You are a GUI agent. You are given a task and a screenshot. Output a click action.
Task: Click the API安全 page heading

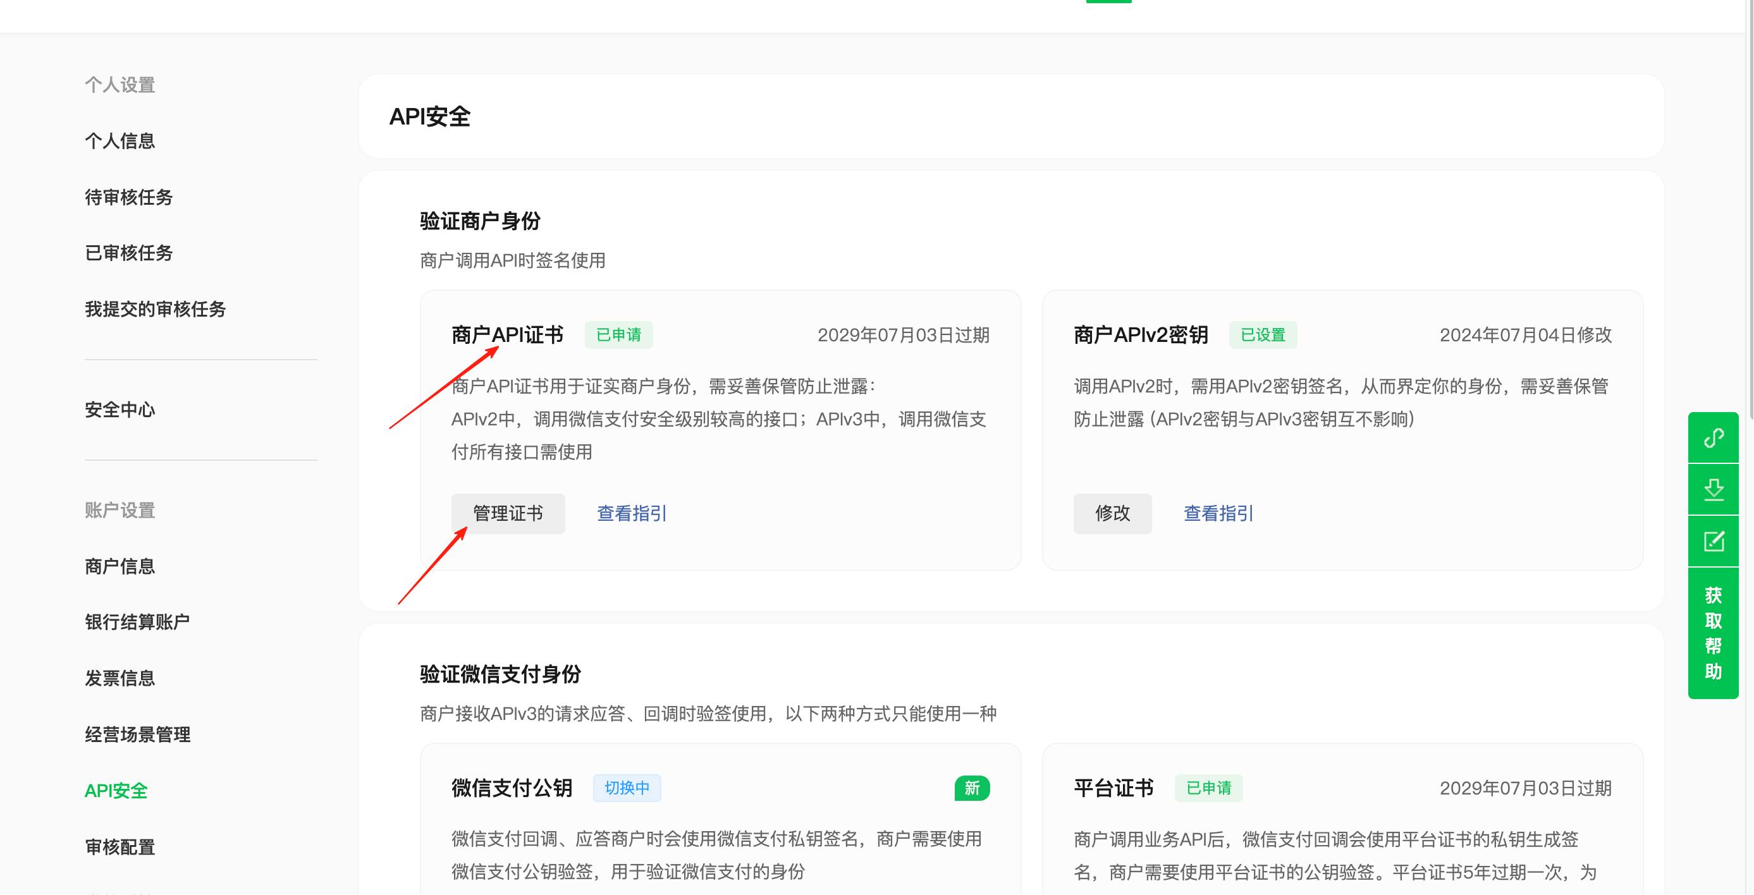(430, 116)
